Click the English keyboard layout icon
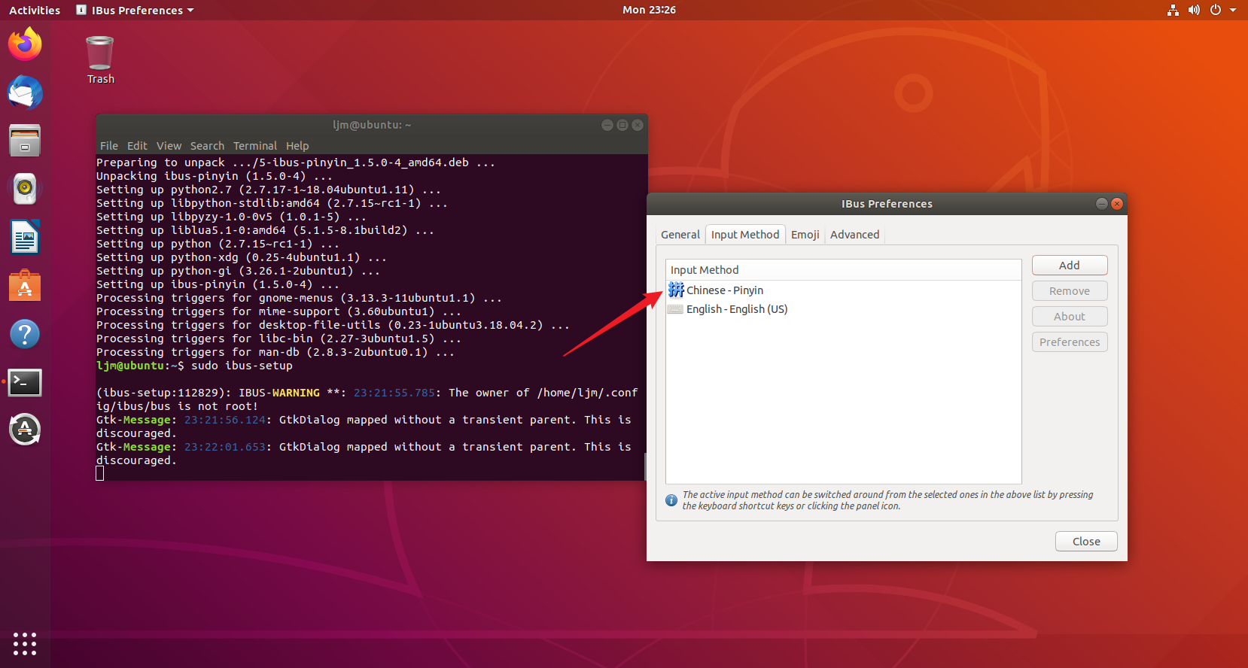Viewport: 1248px width, 668px height. click(676, 309)
